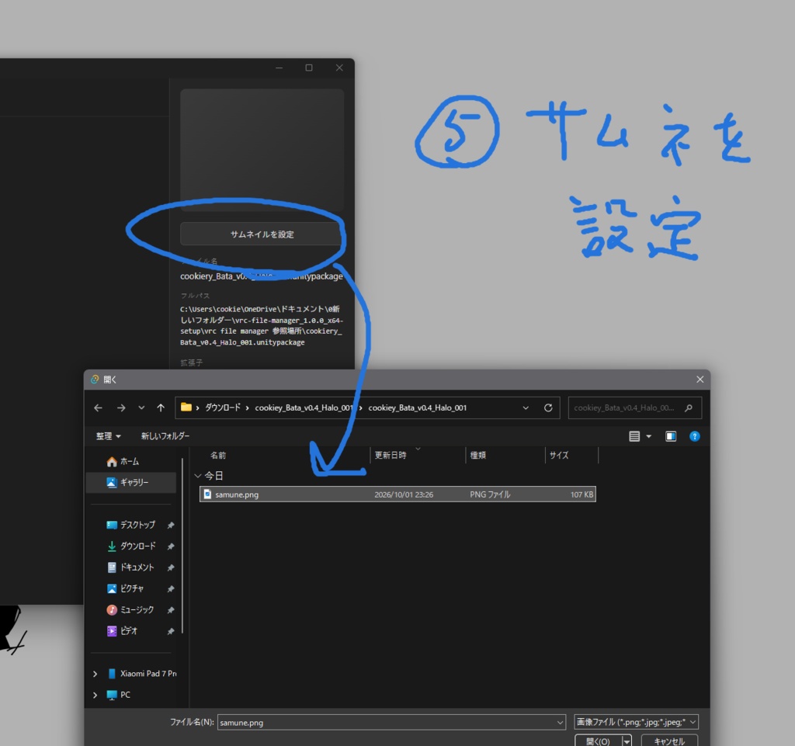
Task: Click the empty thumbnail preview area
Action: [262, 150]
